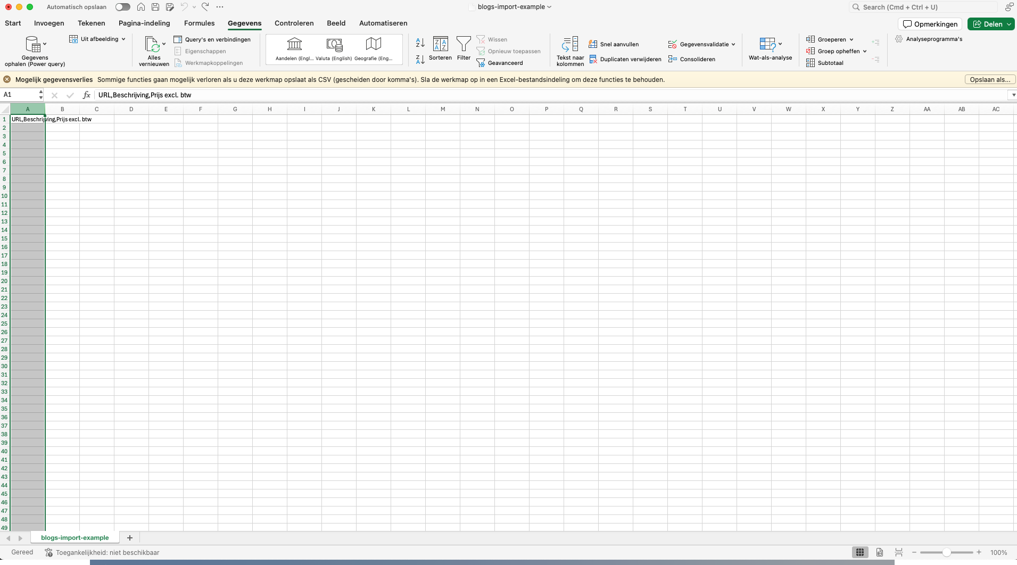
Task: Open the Automatiseren tab
Action: 383,23
